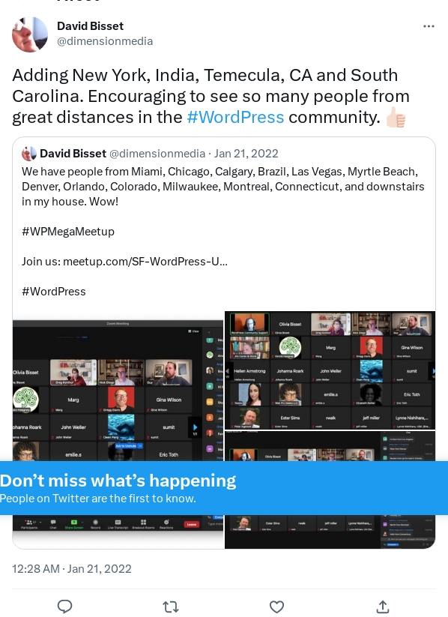Image resolution: width=448 pixels, height=617 pixels.
Task: Click the reply speech bubble icon
Action: [x=65, y=607]
